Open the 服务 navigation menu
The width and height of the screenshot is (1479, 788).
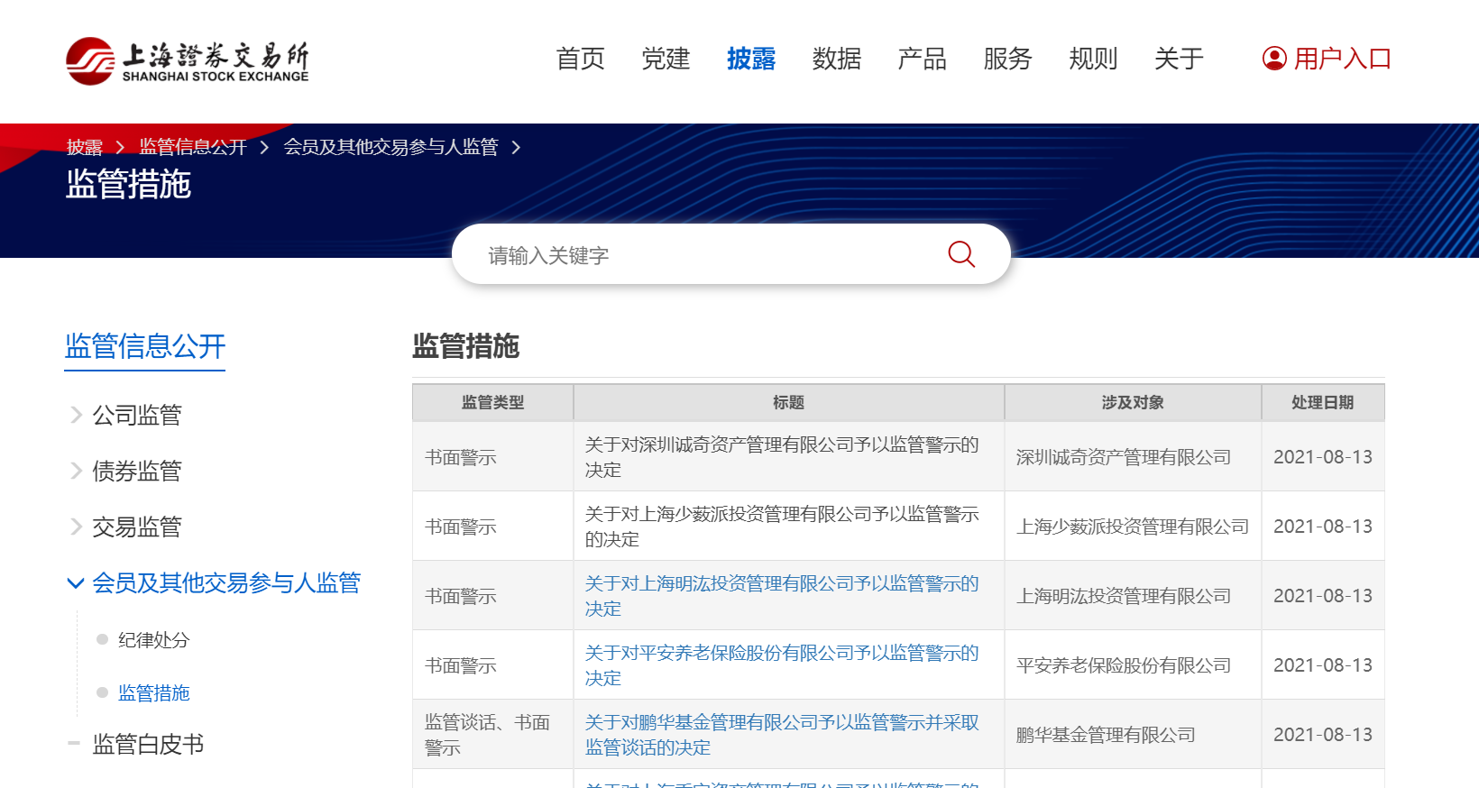[1007, 59]
